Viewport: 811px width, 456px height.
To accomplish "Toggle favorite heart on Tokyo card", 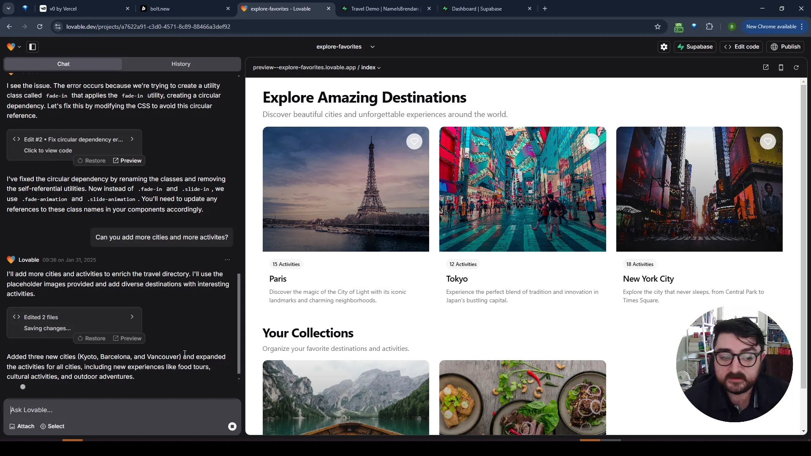I will (x=592, y=141).
